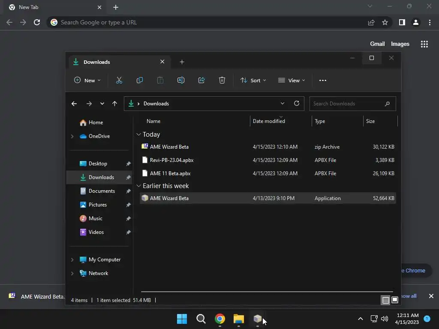Select the New Tab in Chrome

[x=54, y=7]
